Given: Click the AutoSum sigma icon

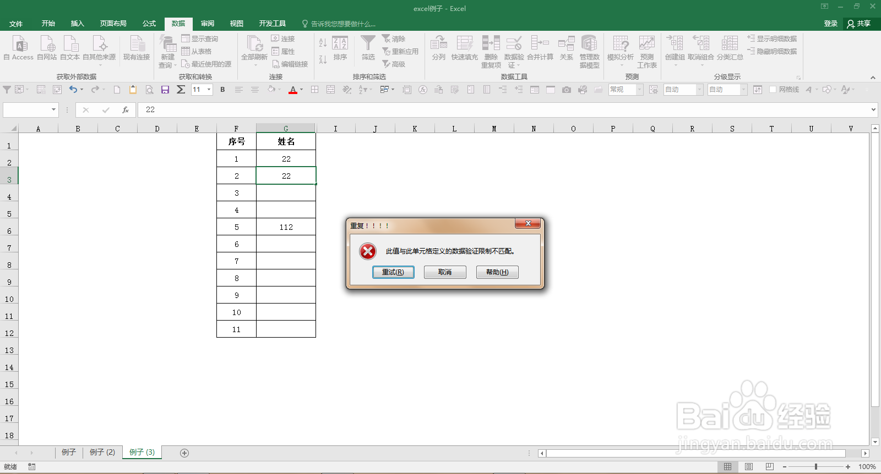Looking at the screenshot, I should coord(181,89).
